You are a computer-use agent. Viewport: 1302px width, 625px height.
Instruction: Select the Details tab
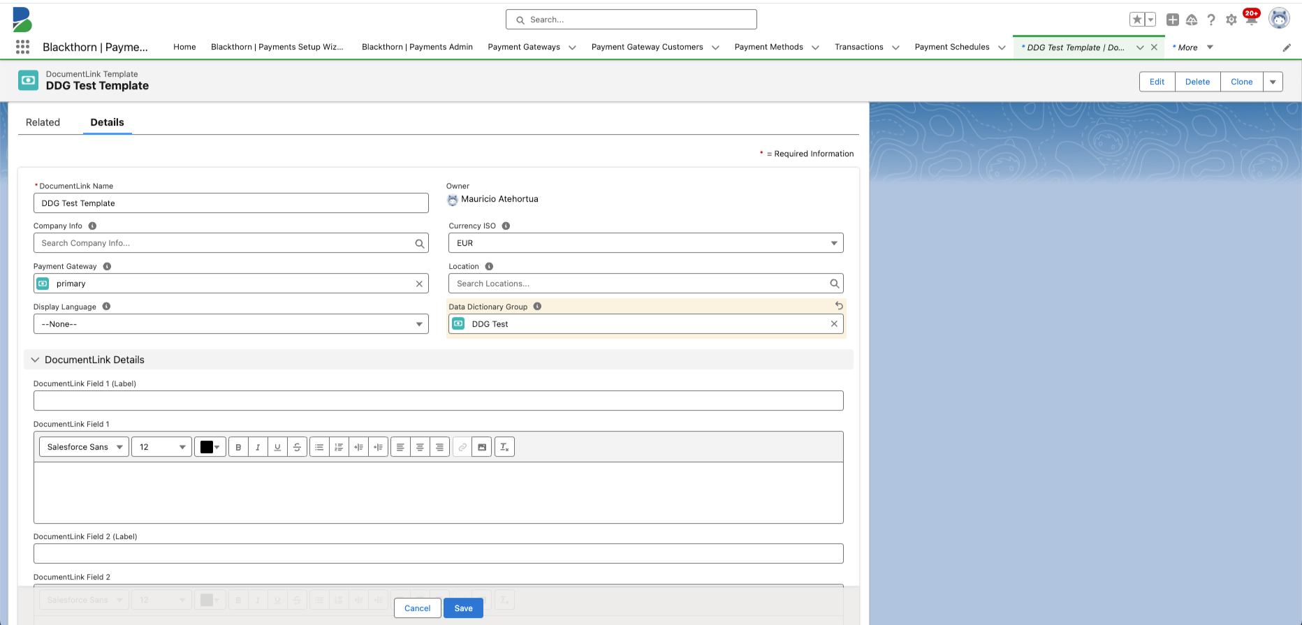pos(108,122)
